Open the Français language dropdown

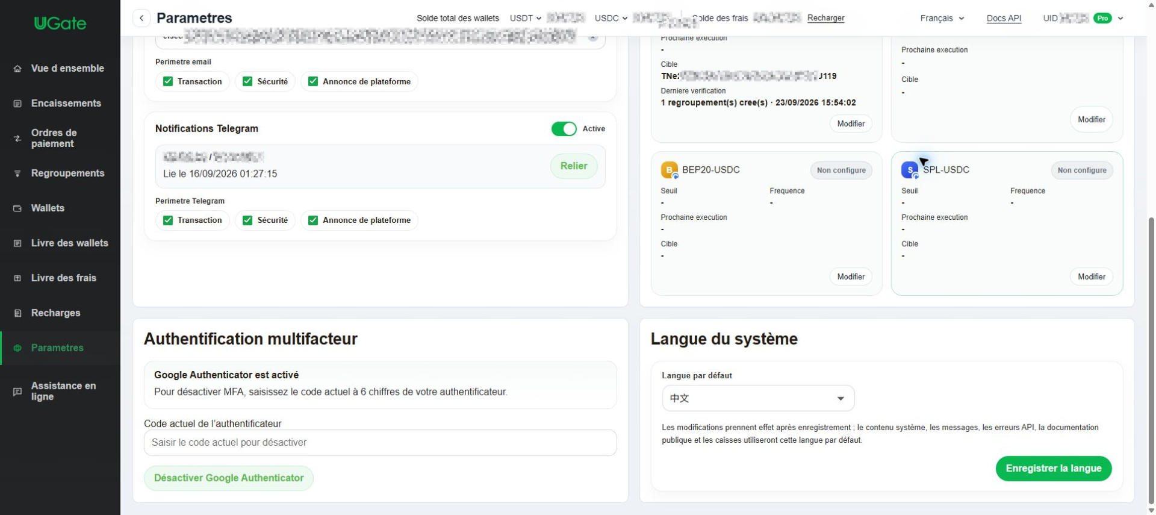pos(942,18)
